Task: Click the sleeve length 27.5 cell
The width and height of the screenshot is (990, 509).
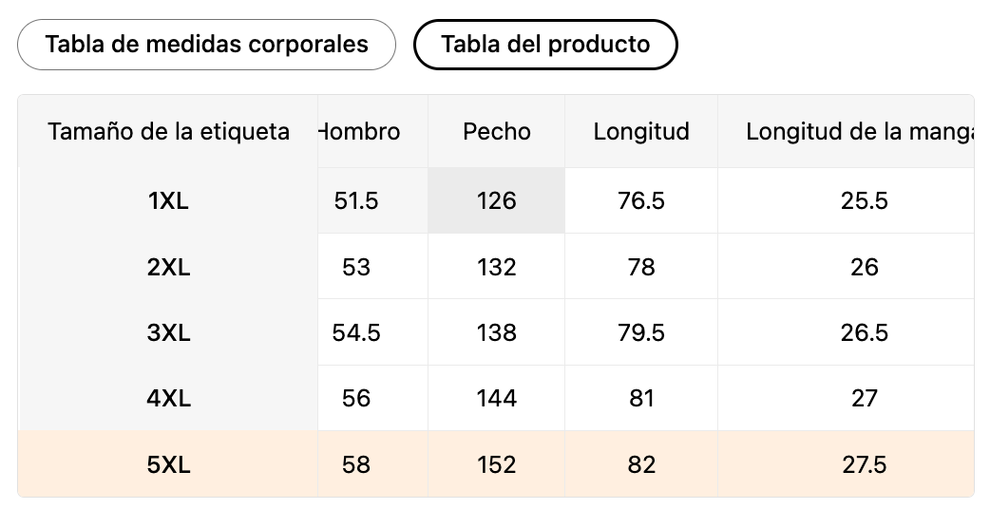Action: click(x=864, y=464)
